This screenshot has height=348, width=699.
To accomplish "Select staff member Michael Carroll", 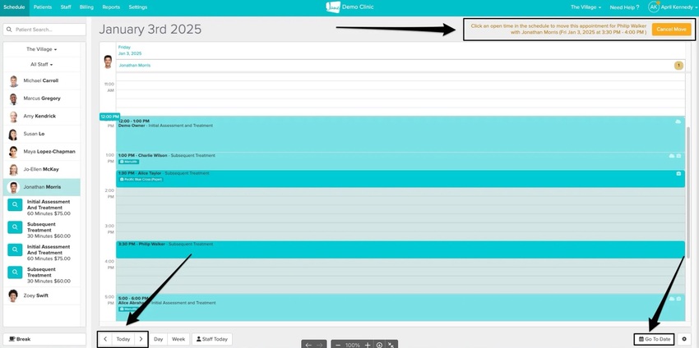I will coord(41,81).
